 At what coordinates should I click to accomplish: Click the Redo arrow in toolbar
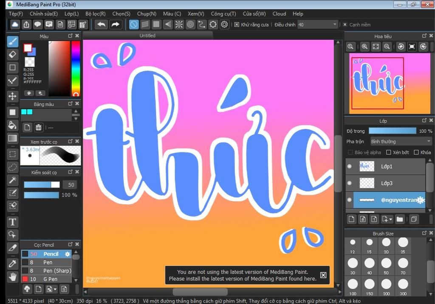tap(115, 25)
